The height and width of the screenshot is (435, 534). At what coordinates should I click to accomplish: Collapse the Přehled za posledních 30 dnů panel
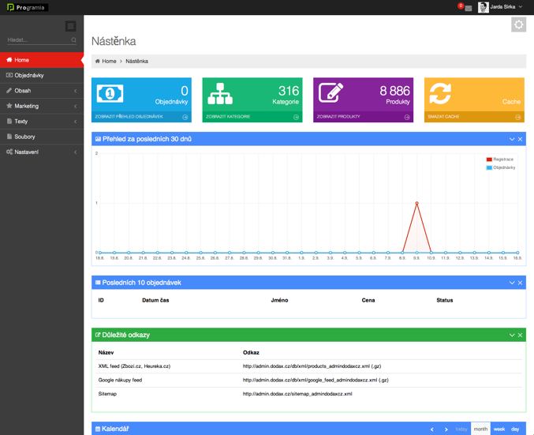point(512,139)
